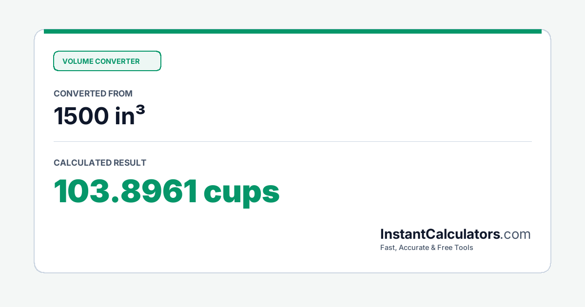Click the word 'From' in source label
The image size is (585, 307).
(122, 94)
